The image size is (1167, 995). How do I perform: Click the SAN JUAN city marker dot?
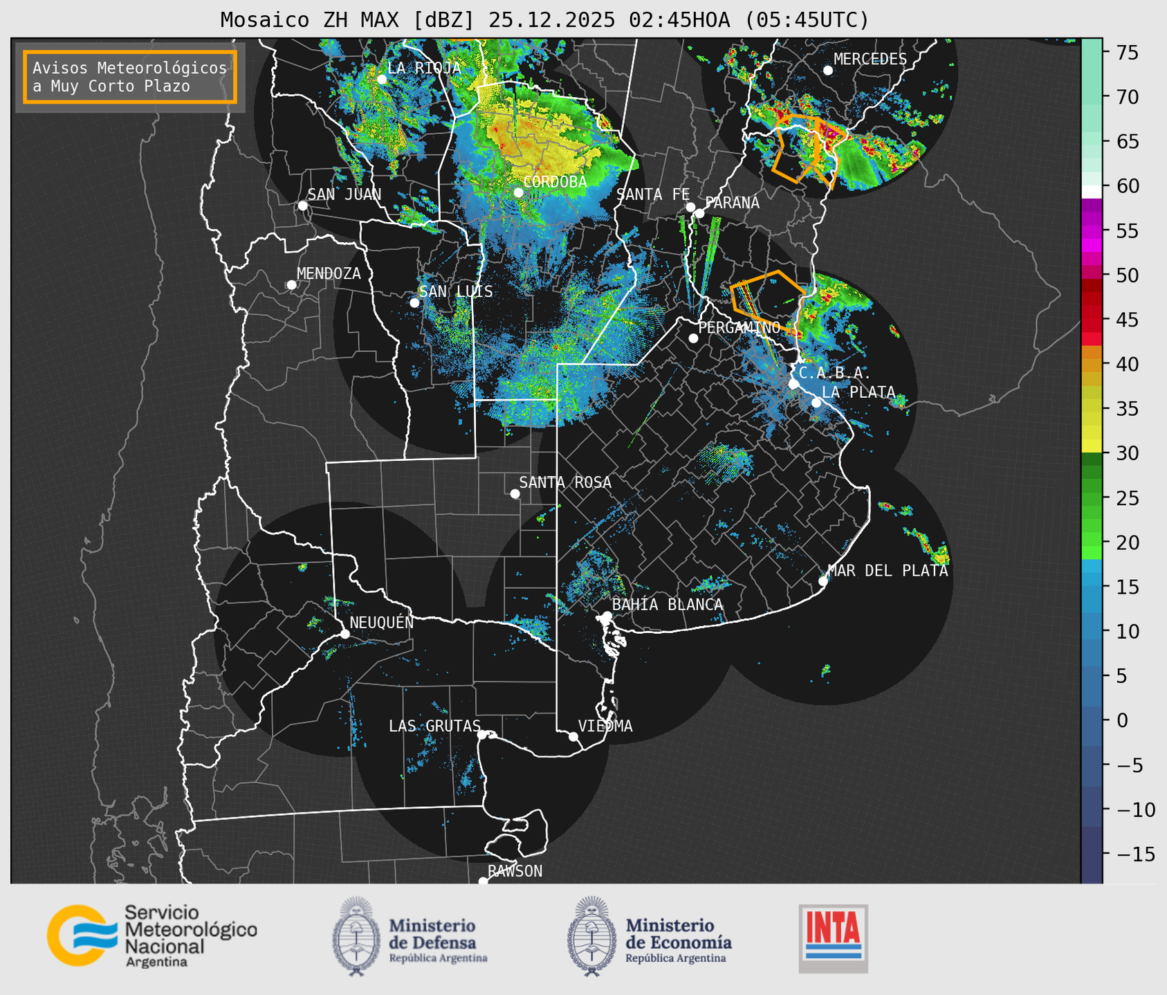(x=302, y=206)
